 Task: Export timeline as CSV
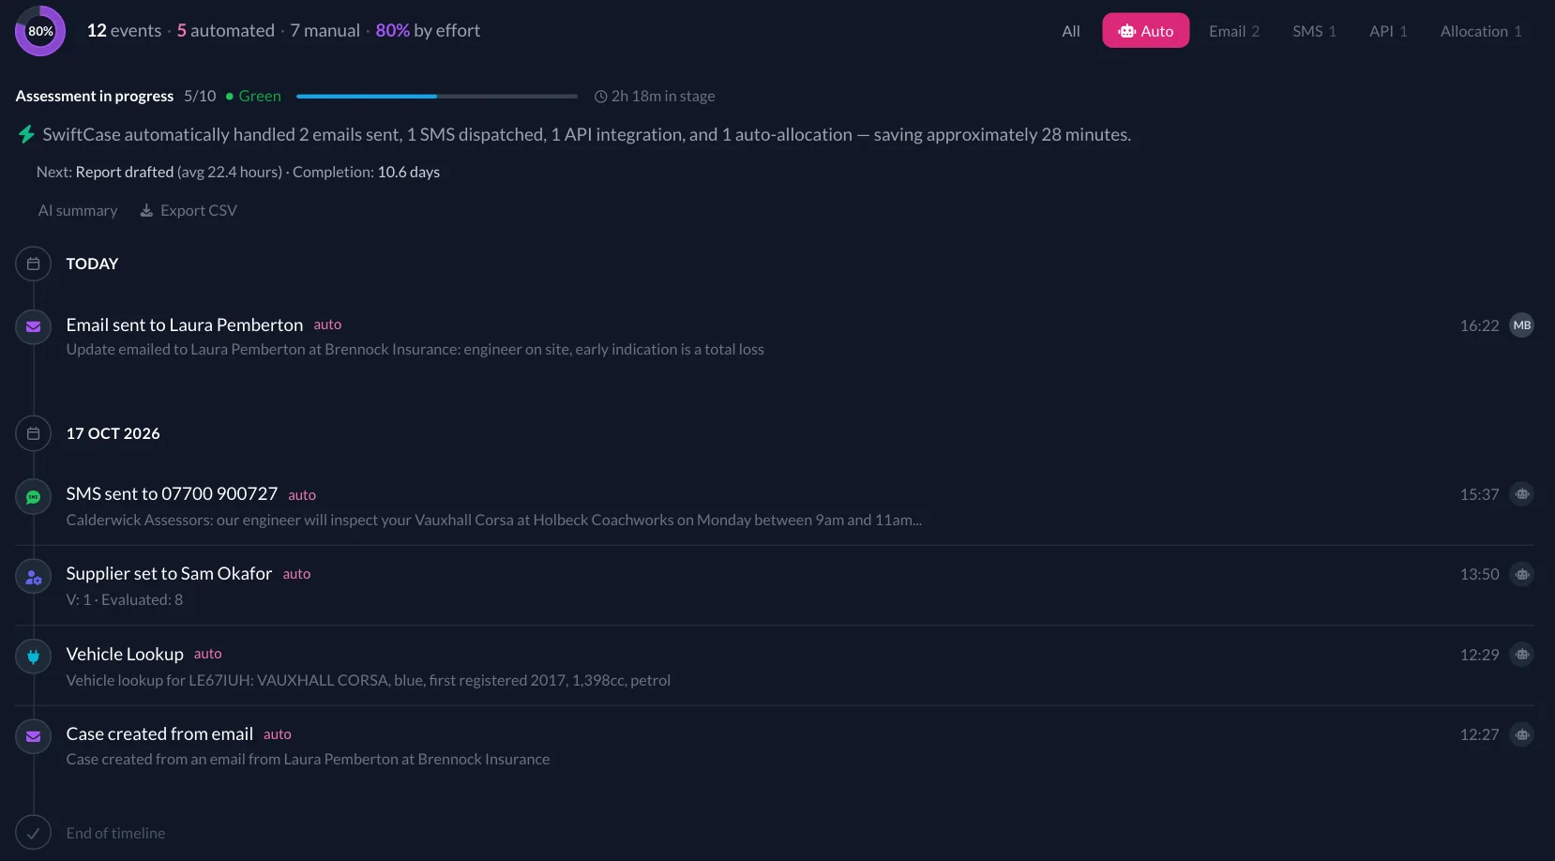189,210
